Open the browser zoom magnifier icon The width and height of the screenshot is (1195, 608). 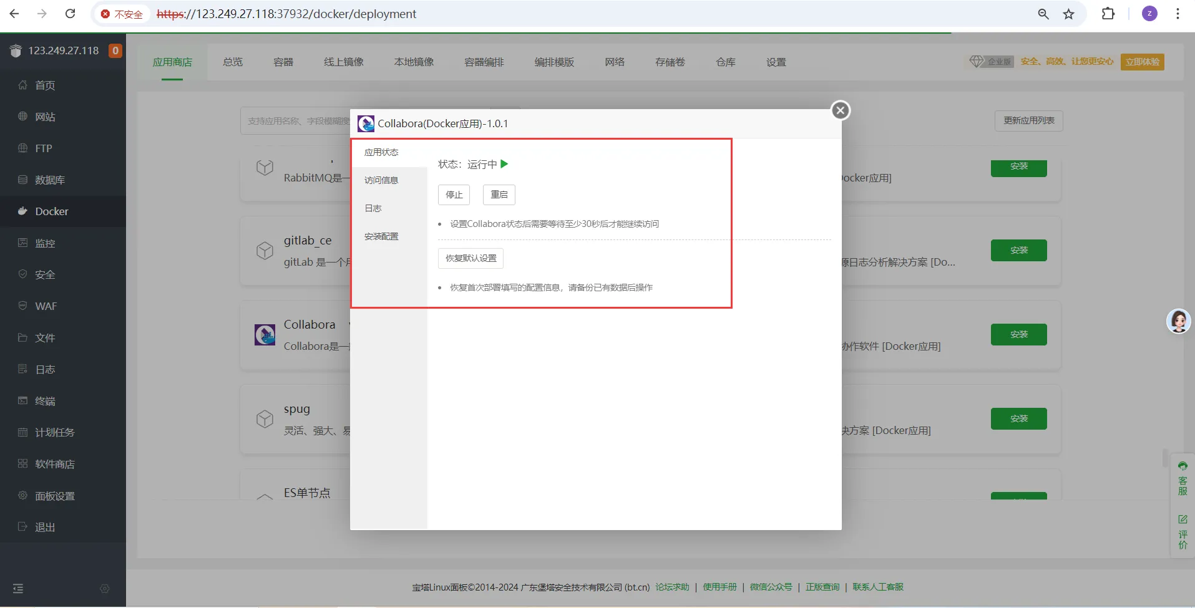[1043, 14]
